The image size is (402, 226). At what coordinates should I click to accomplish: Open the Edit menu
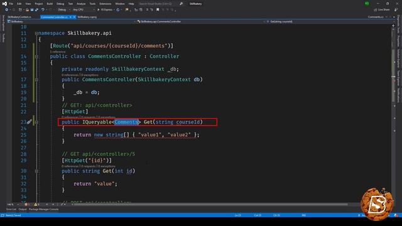(x=19, y=4)
